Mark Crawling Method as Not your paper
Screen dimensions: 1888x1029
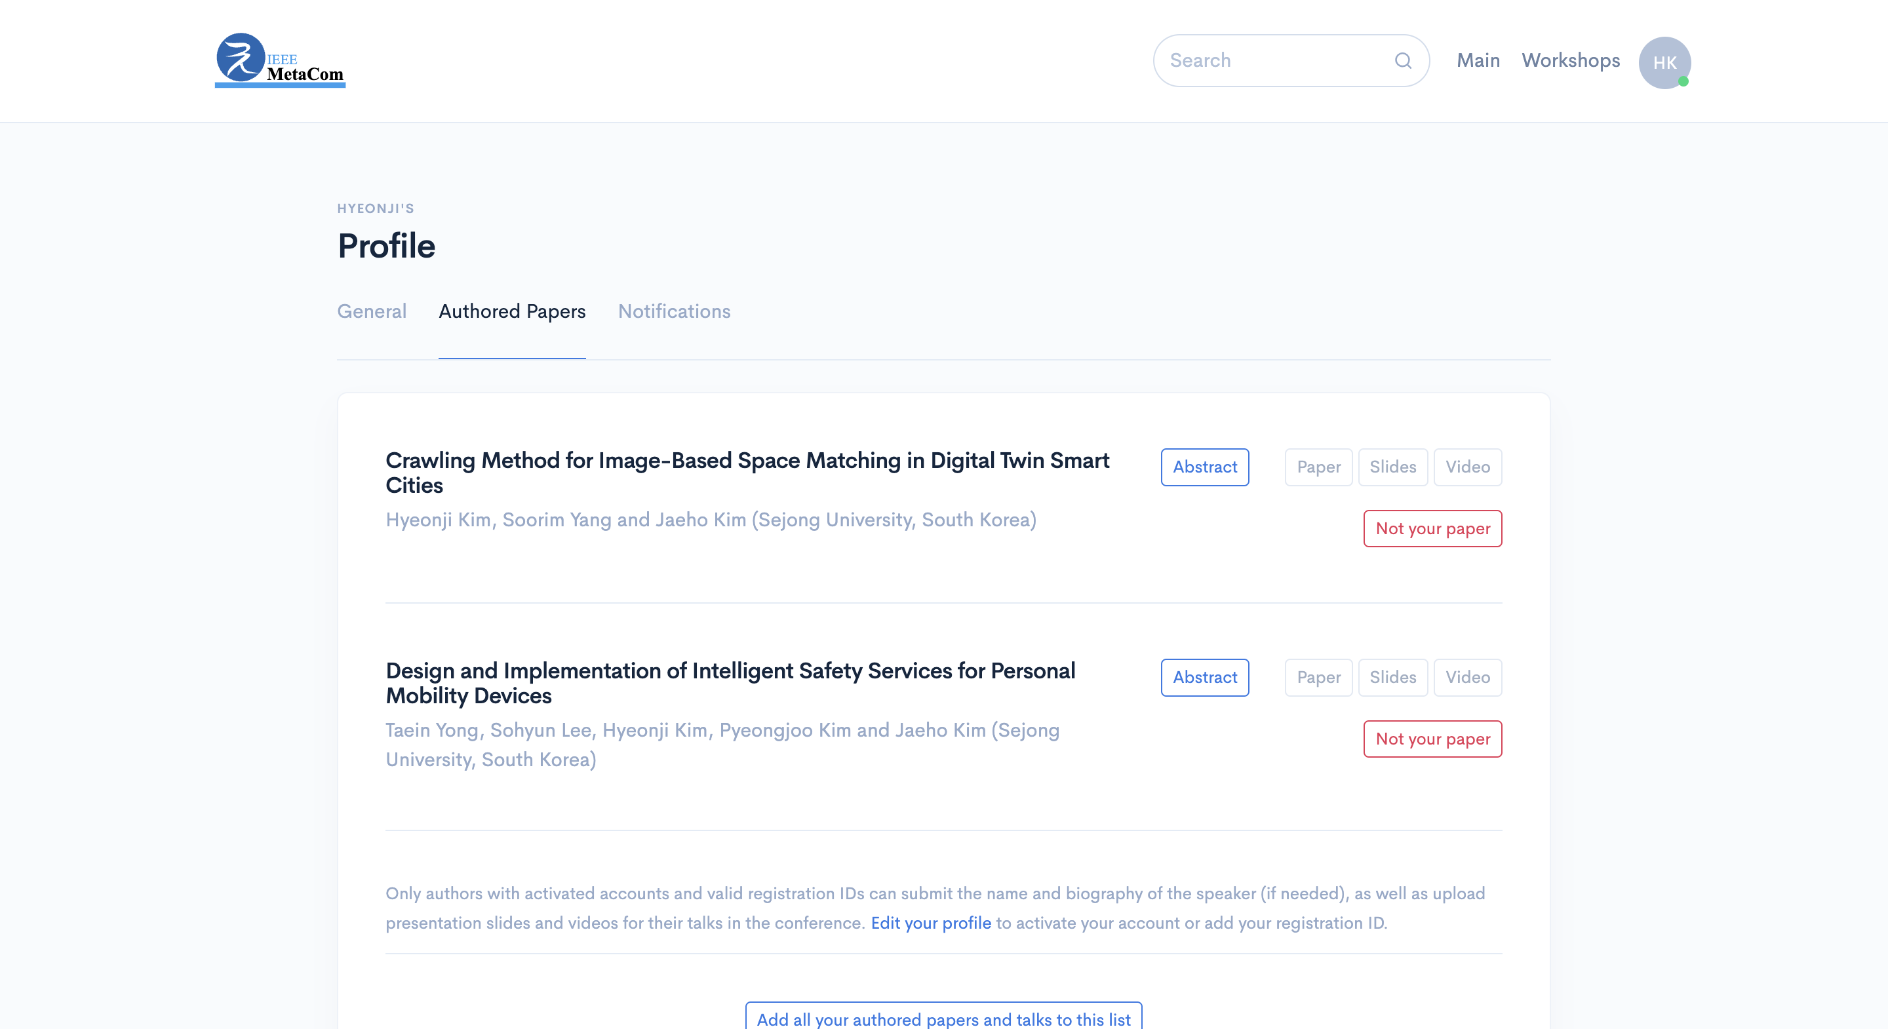[1433, 528]
